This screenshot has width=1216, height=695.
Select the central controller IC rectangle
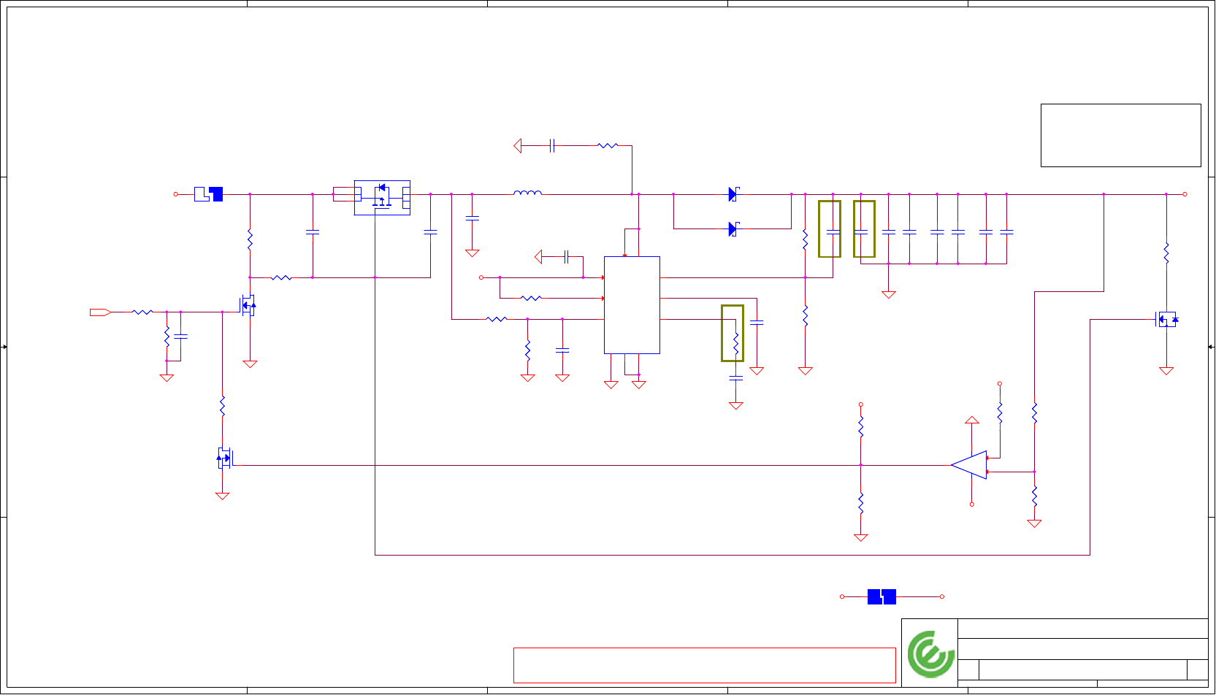point(632,305)
